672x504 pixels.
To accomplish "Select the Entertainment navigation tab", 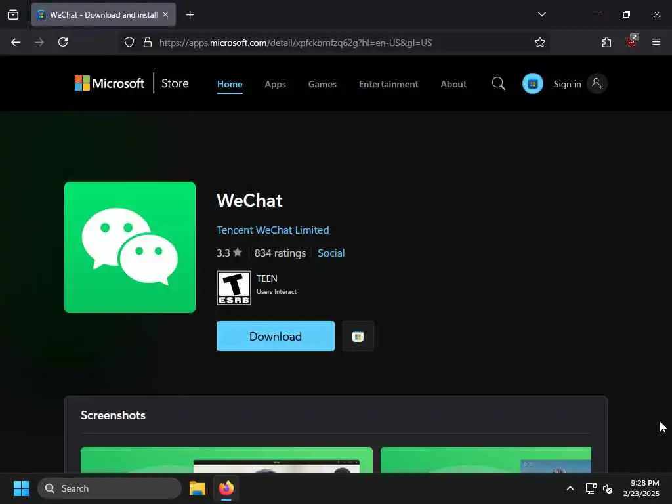I will 388,84.
